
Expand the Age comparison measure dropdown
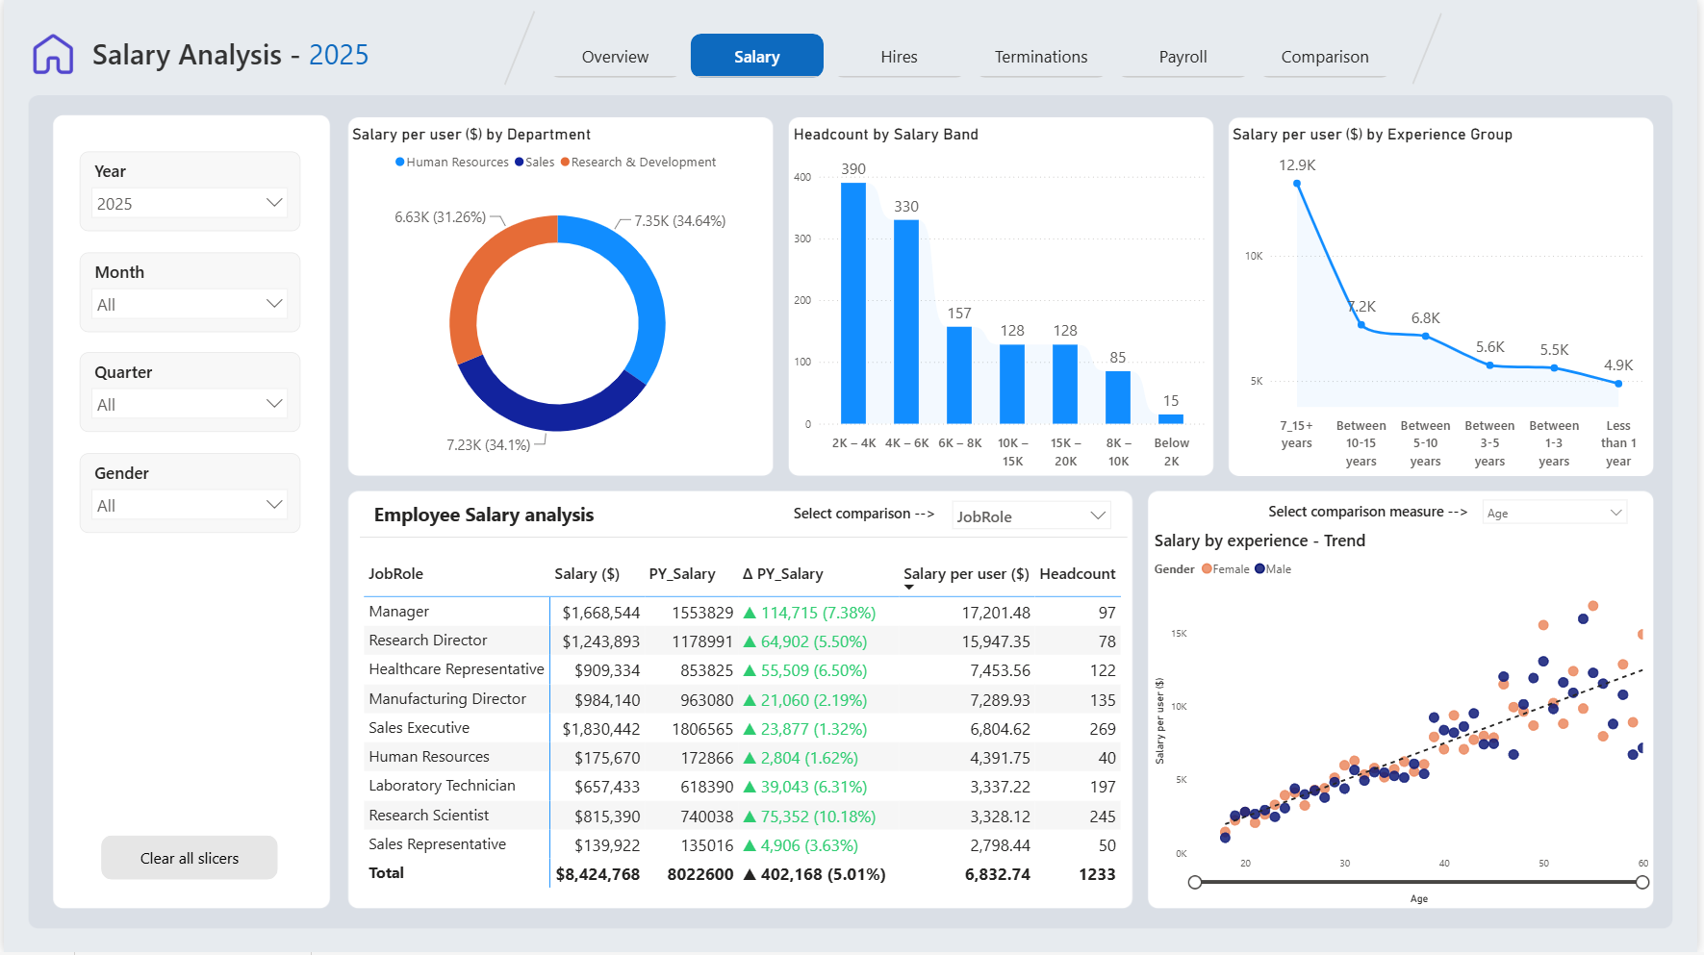tap(1555, 513)
